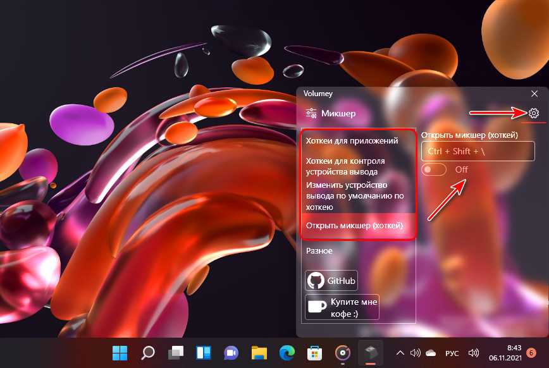Click the "Купите мне кофе" button
This screenshot has width=549, height=368.
pyautogui.click(x=342, y=307)
